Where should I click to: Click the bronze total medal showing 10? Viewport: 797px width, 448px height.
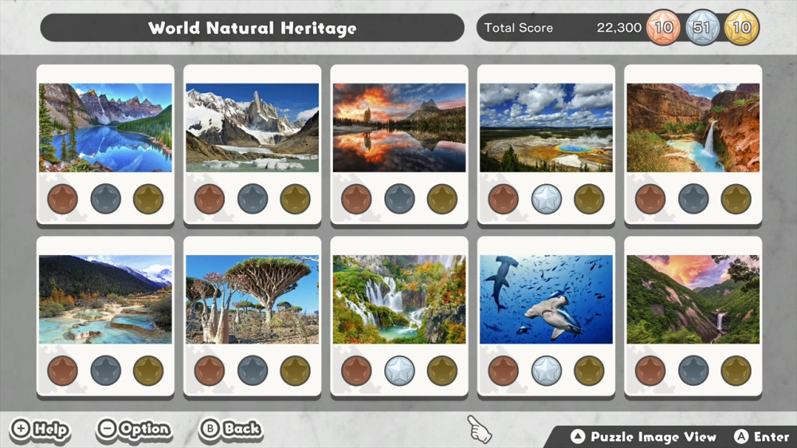[663, 27]
